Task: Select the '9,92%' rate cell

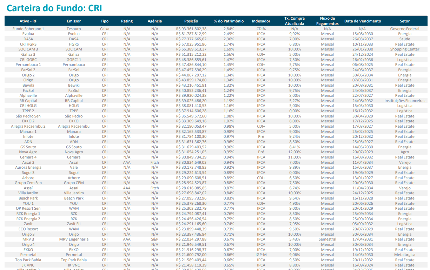Action: pos(295,34)
